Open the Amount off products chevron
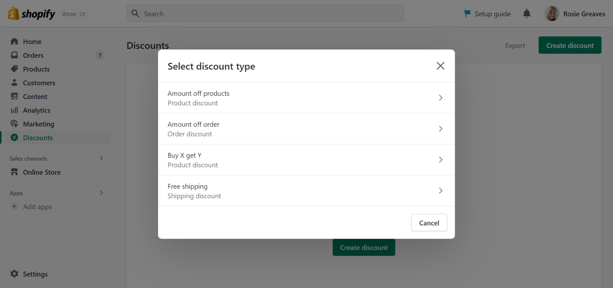 441,98
